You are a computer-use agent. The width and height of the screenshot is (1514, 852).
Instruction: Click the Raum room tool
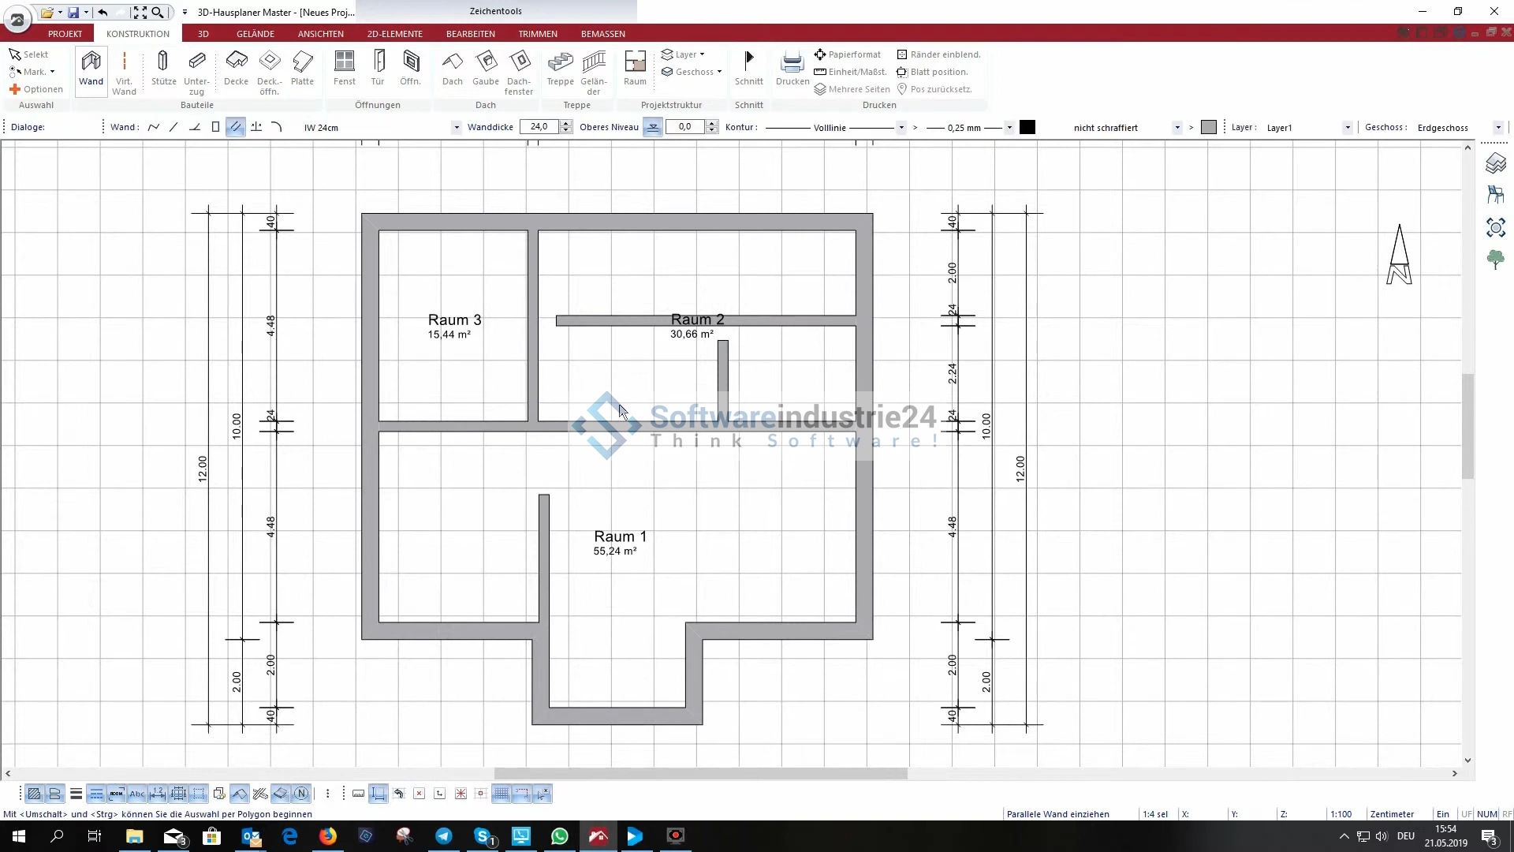click(635, 69)
